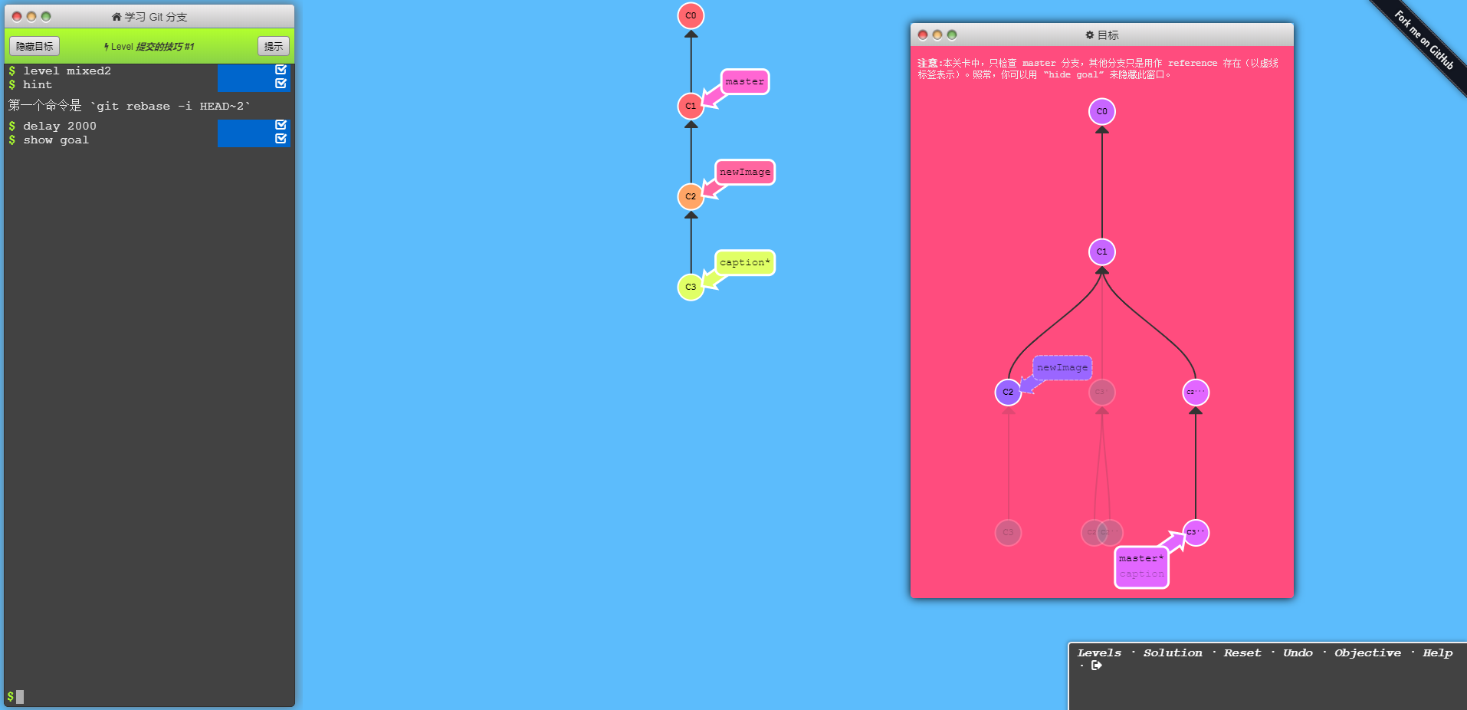The height and width of the screenshot is (710, 1467).
Task: Click Help in bottom toolbar
Action: pos(1437,652)
